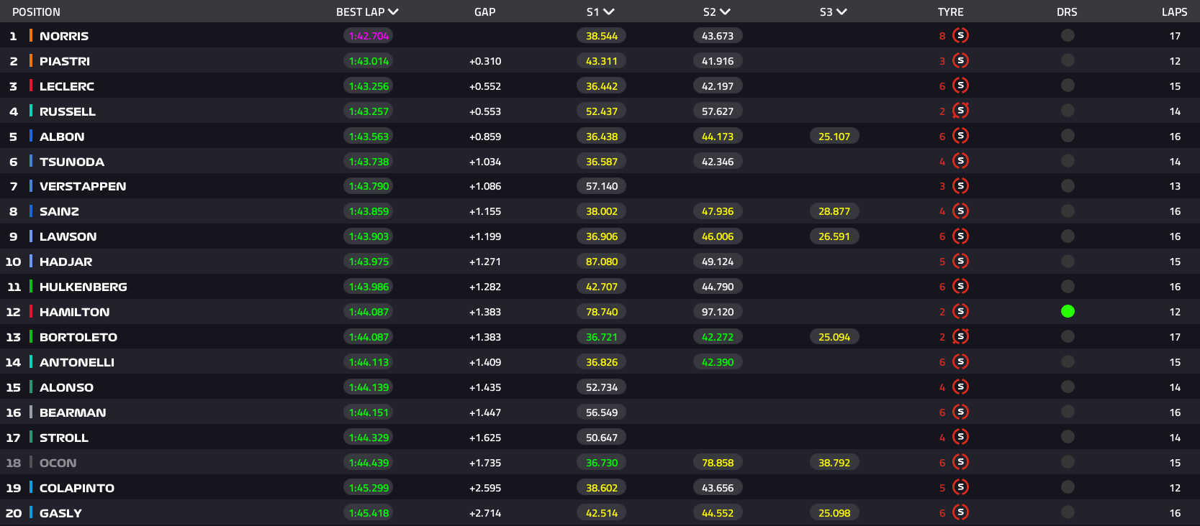Click the tyre icon for Verstappen
Image resolution: width=1200 pixels, height=526 pixels.
pos(960,186)
